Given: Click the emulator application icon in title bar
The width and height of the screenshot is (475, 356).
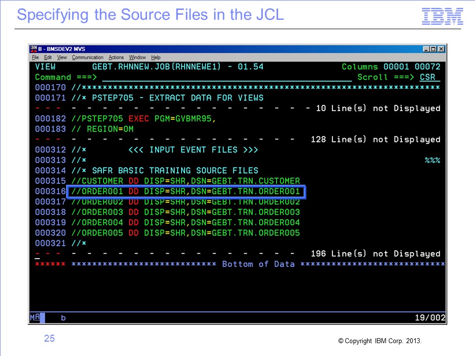Looking at the screenshot, I should pos(33,49).
